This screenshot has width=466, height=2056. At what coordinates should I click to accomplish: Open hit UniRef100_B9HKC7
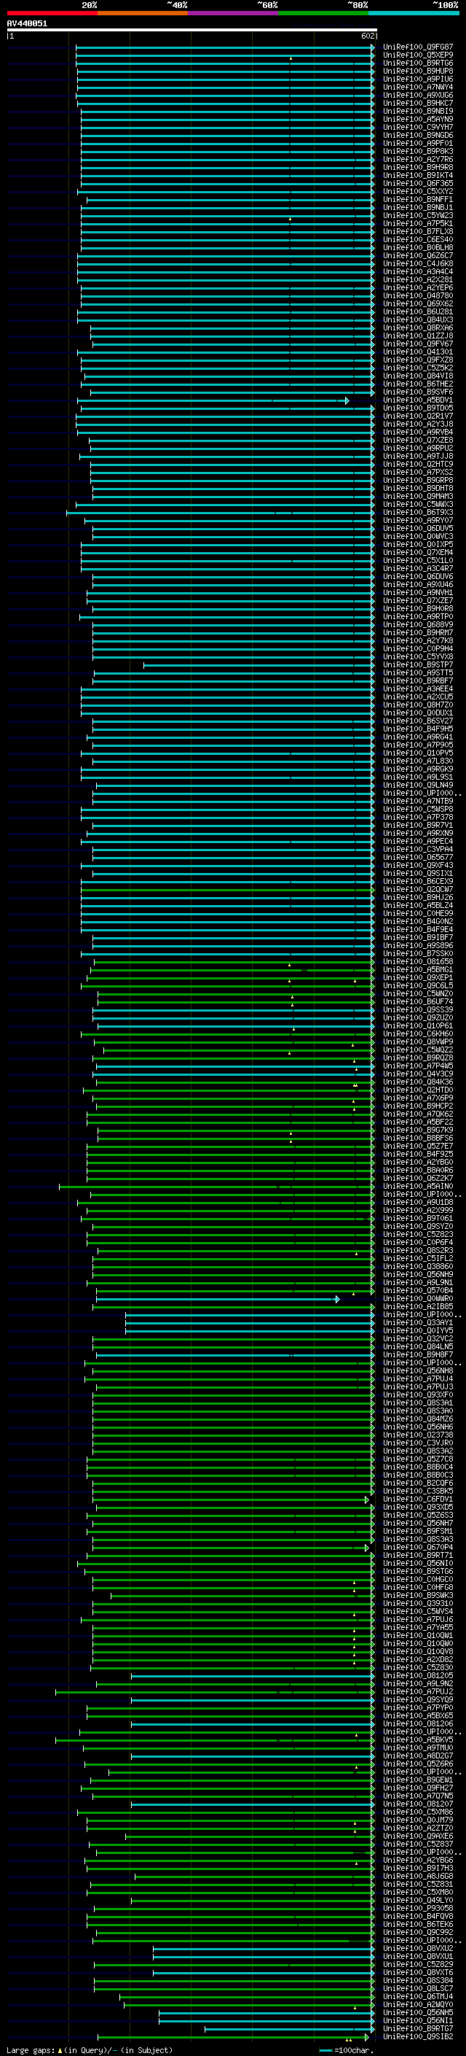click(418, 103)
